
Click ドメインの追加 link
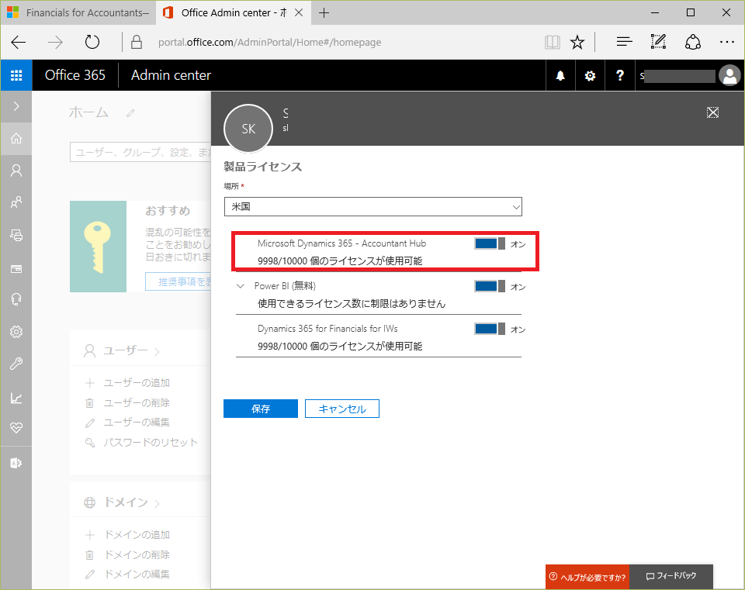[x=137, y=535]
